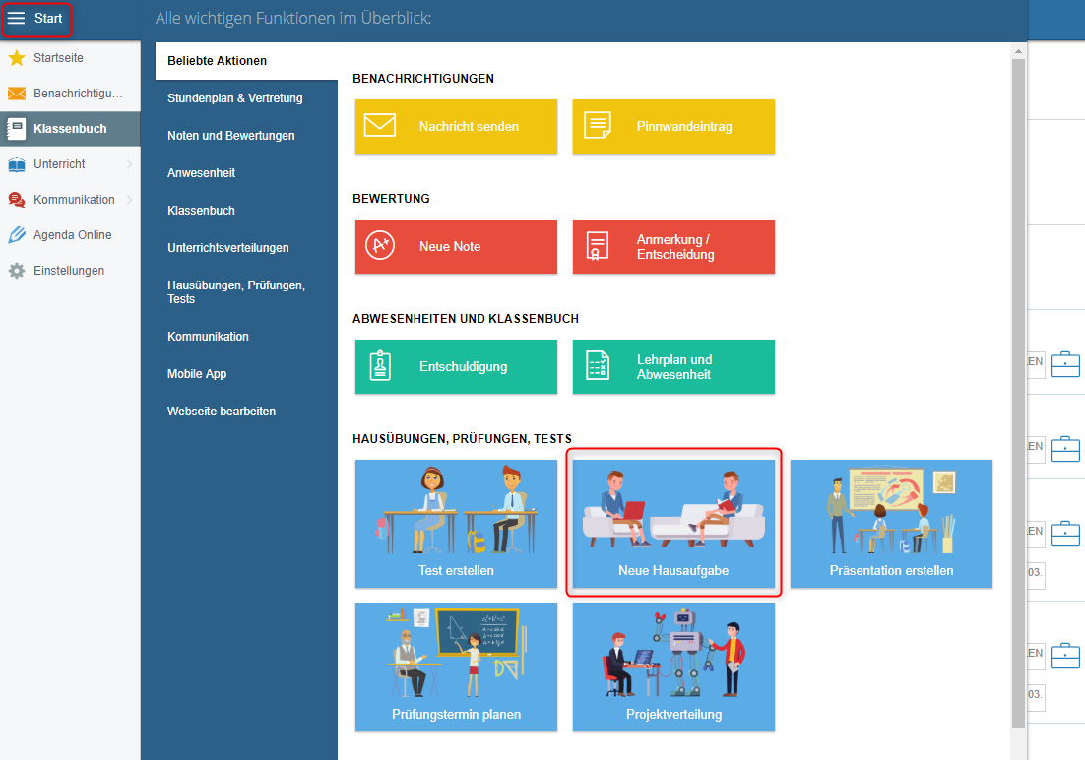Open the Test erstellen tile

pyautogui.click(x=456, y=524)
